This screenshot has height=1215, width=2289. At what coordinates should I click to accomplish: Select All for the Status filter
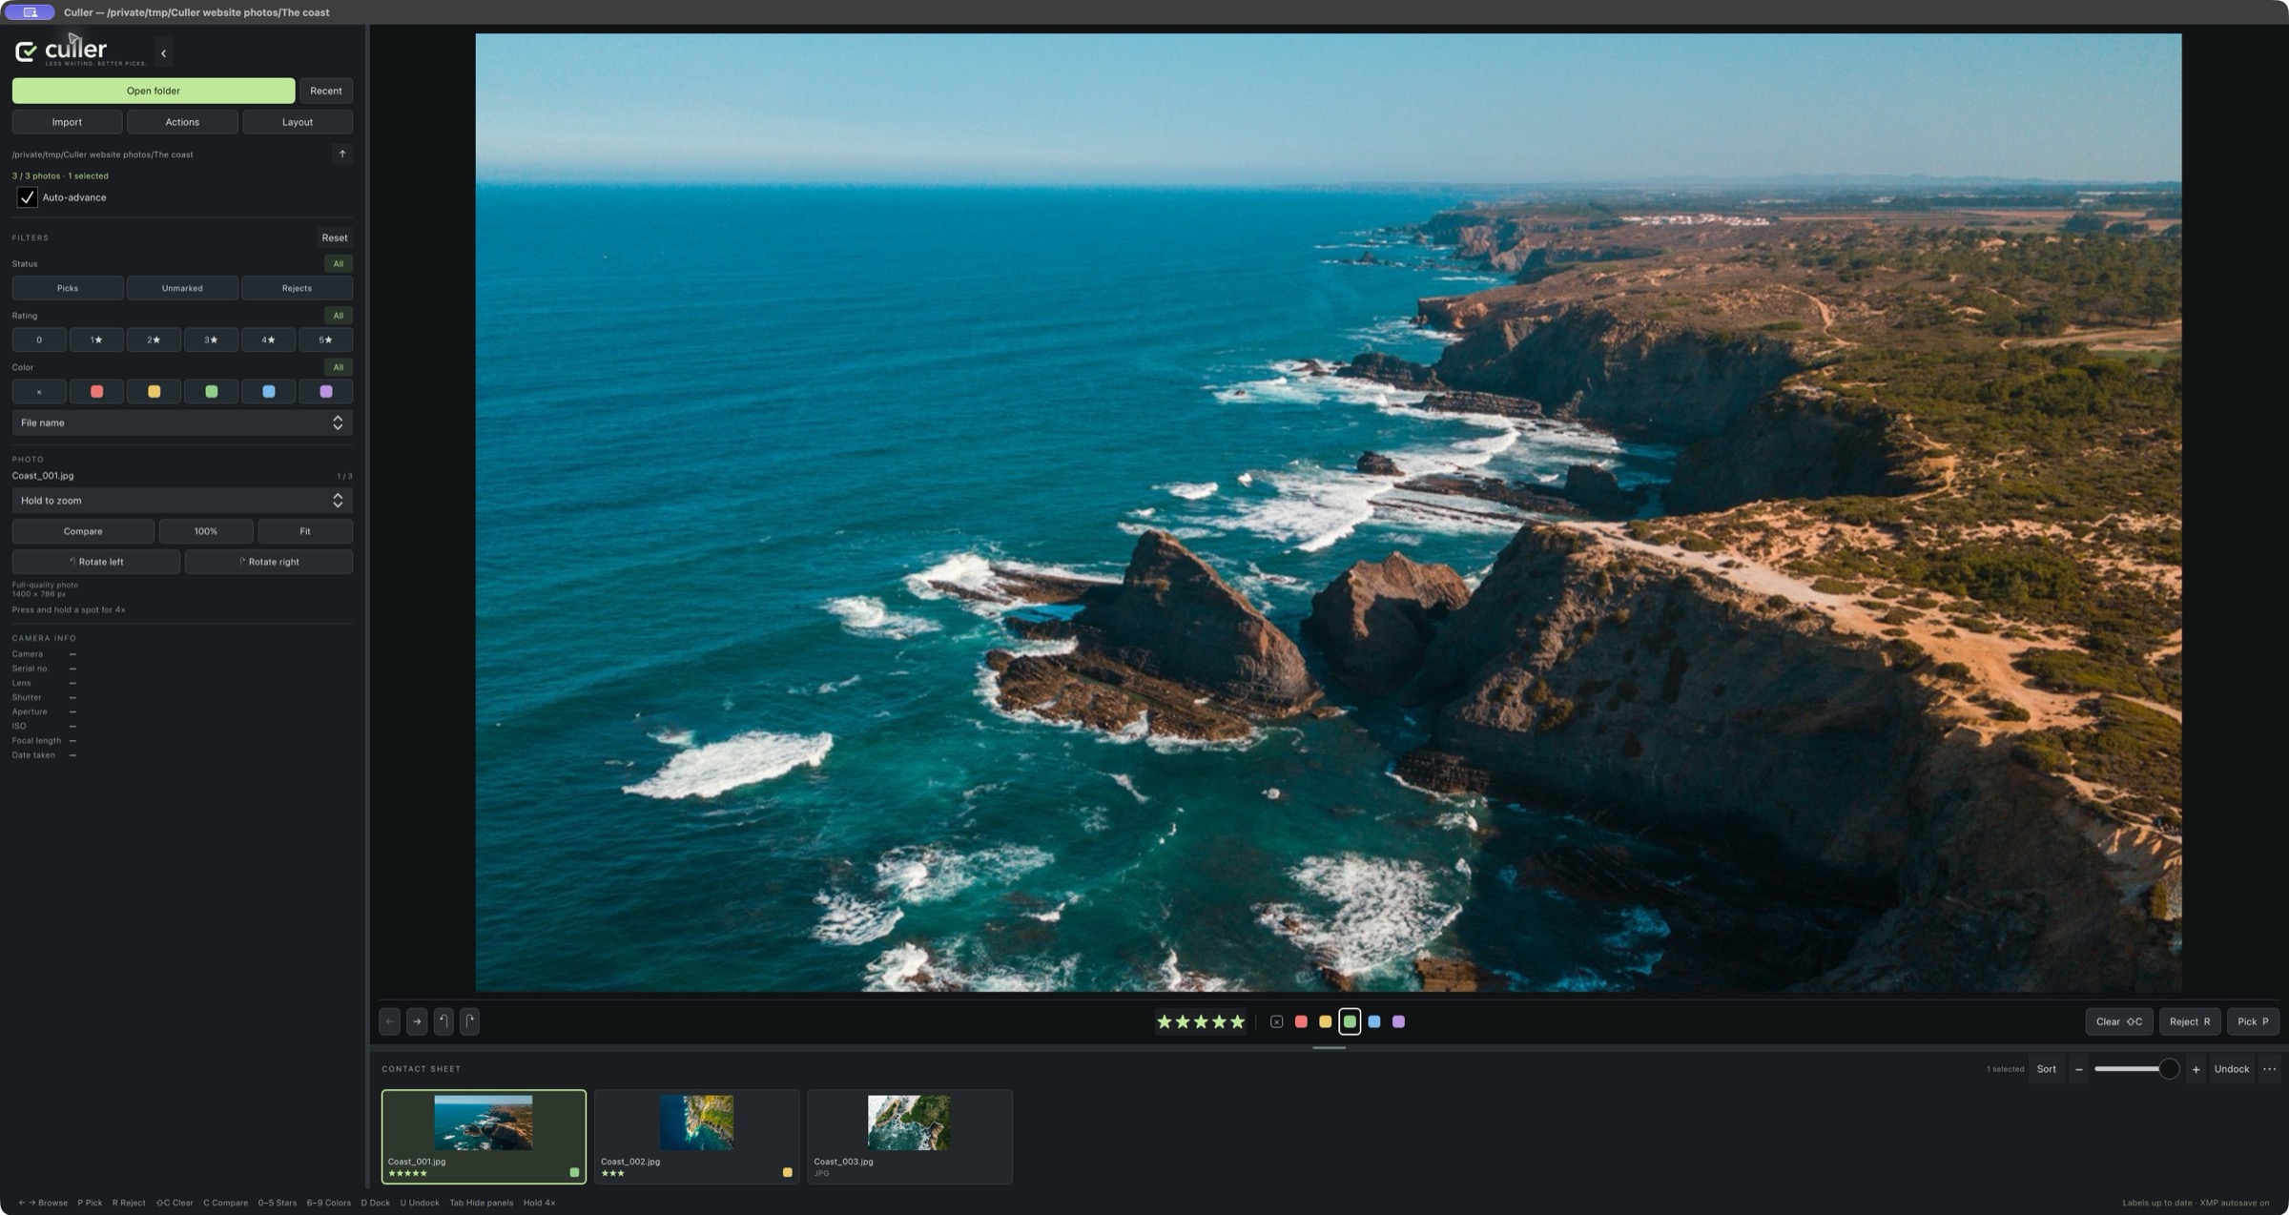coord(339,263)
